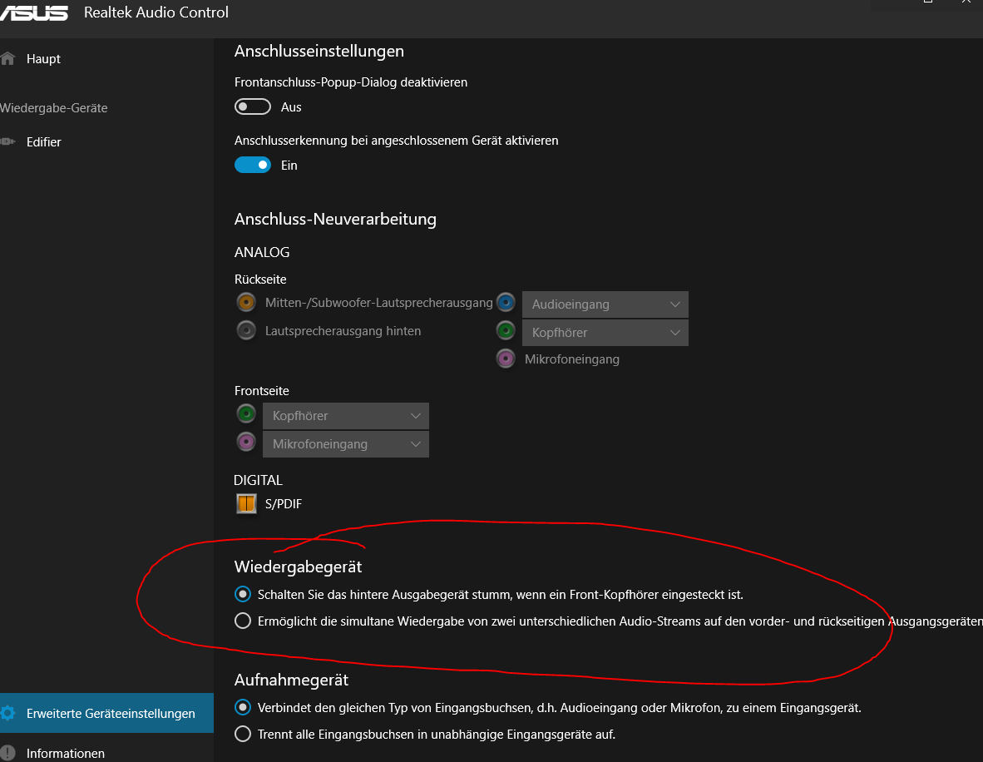The height and width of the screenshot is (762, 983).
Task: Click the Anschluss-Neuverarbeitung heading
Action: pos(335,219)
